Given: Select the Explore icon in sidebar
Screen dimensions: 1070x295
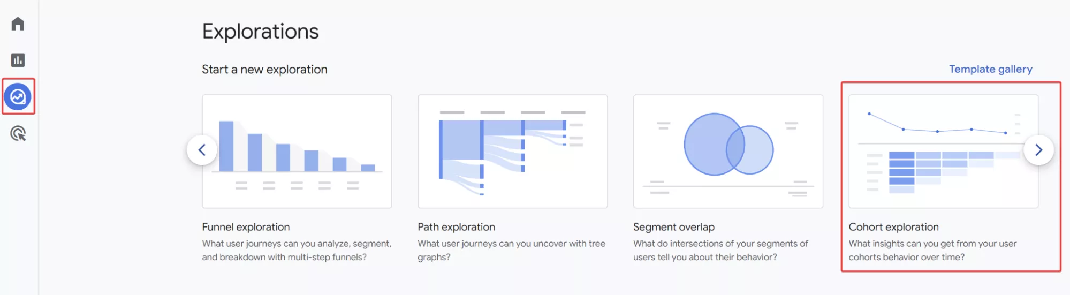Looking at the screenshot, I should tap(18, 97).
